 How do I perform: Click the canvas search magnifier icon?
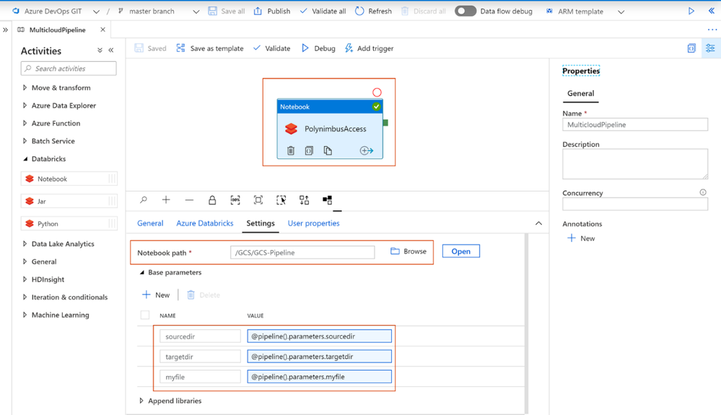pyautogui.click(x=144, y=200)
